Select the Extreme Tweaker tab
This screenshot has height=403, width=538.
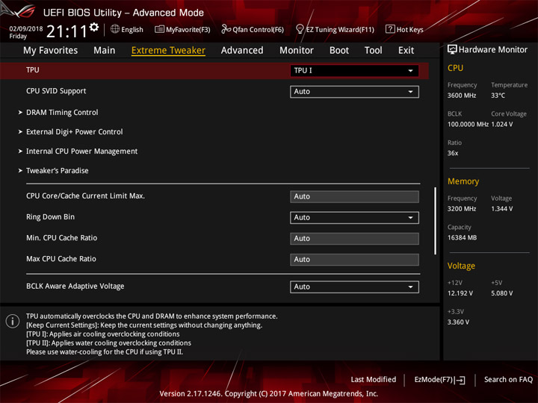(x=168, y=51)
